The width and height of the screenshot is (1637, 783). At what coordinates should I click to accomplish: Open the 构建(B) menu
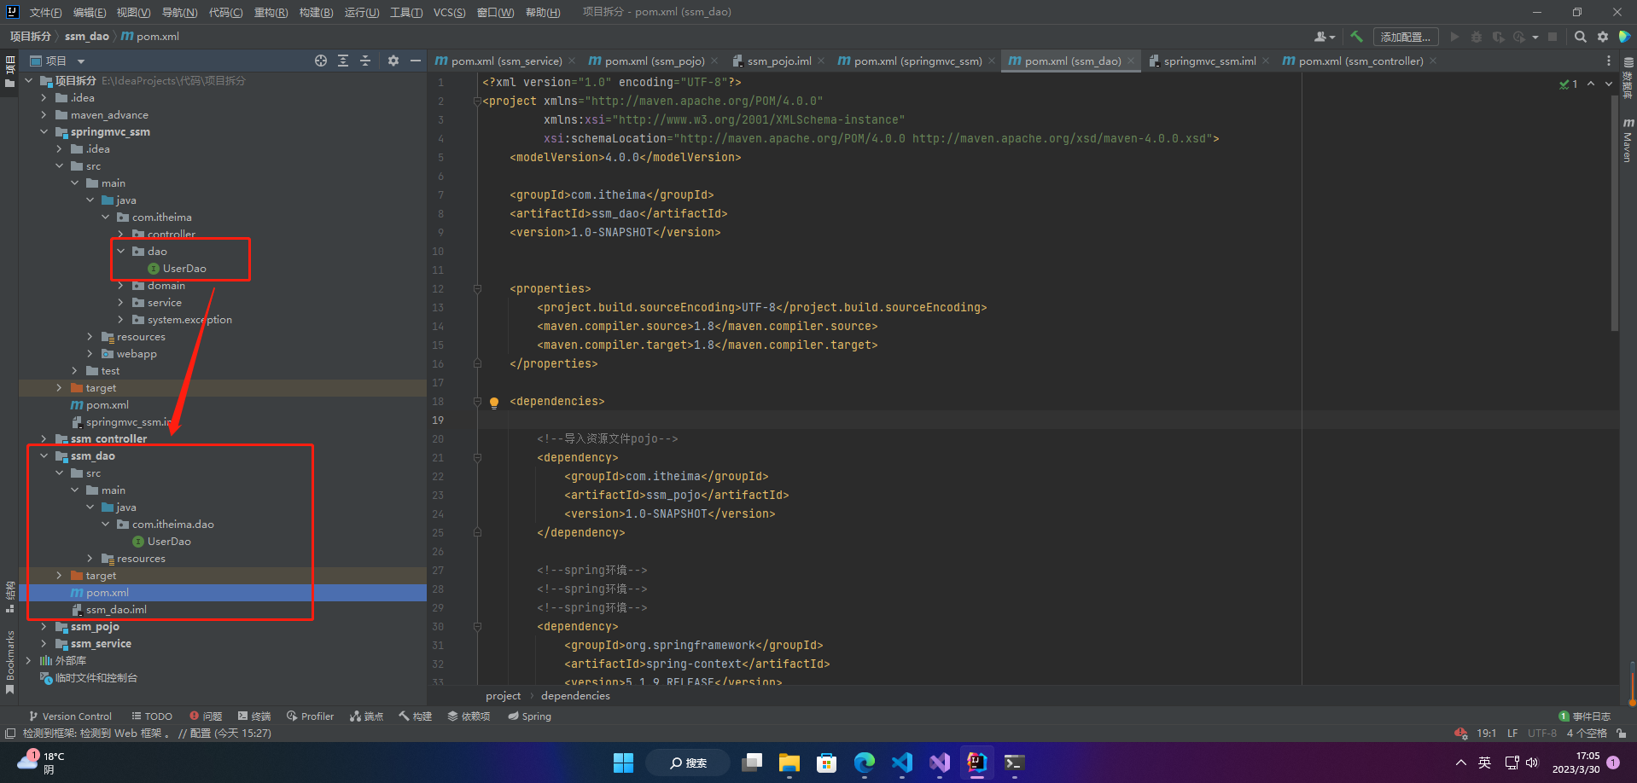point(316,12)
